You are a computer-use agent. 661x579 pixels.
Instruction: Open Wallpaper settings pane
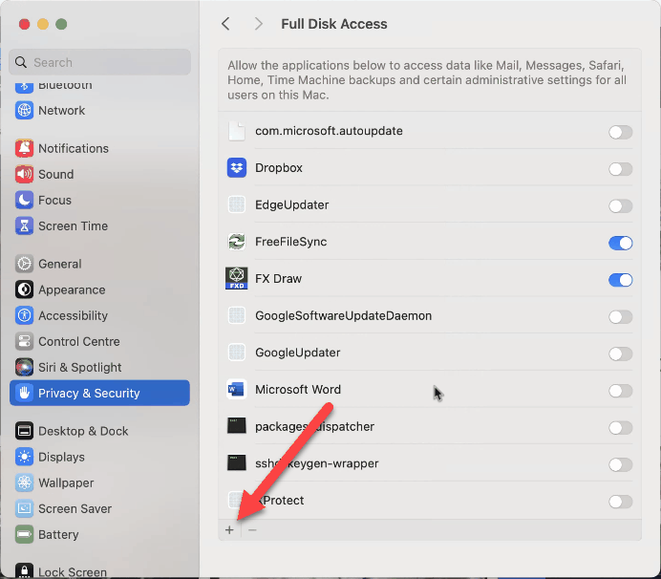99,482
